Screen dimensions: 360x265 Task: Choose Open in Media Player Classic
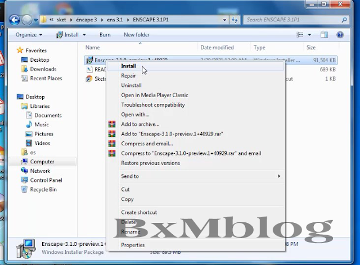click(x=155, y=95)
